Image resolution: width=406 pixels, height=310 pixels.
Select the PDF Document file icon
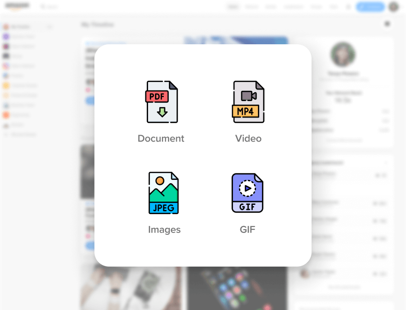pos(161,102)
